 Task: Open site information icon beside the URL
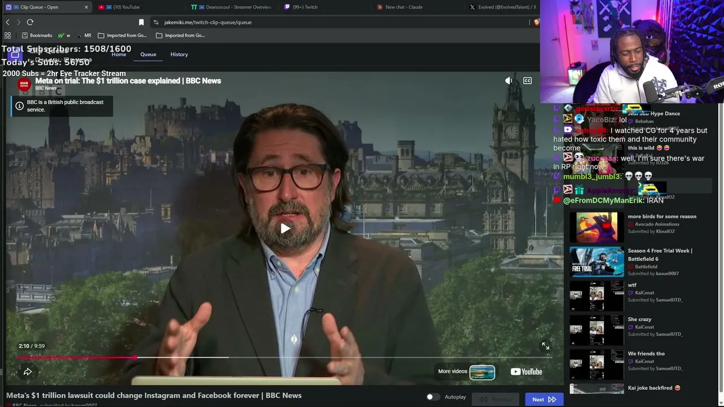click(x=156, y=22)
